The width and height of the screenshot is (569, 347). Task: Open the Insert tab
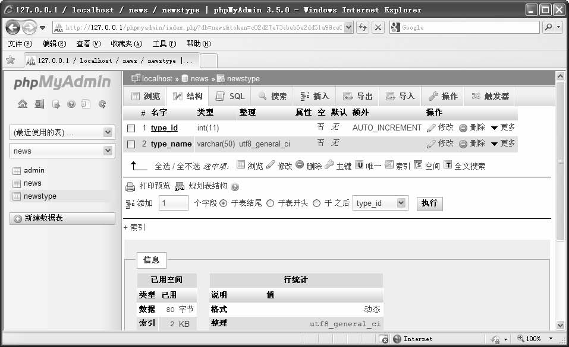click(x=315, y=96)
